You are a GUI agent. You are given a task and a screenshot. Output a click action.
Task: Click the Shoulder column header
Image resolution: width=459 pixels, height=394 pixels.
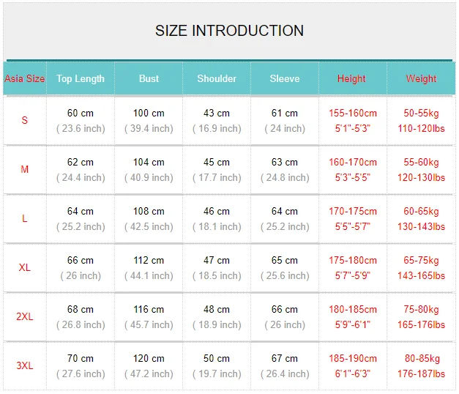coord(217,78)
